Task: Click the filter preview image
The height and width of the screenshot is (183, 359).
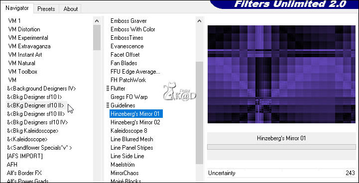Action: point(281,75)
